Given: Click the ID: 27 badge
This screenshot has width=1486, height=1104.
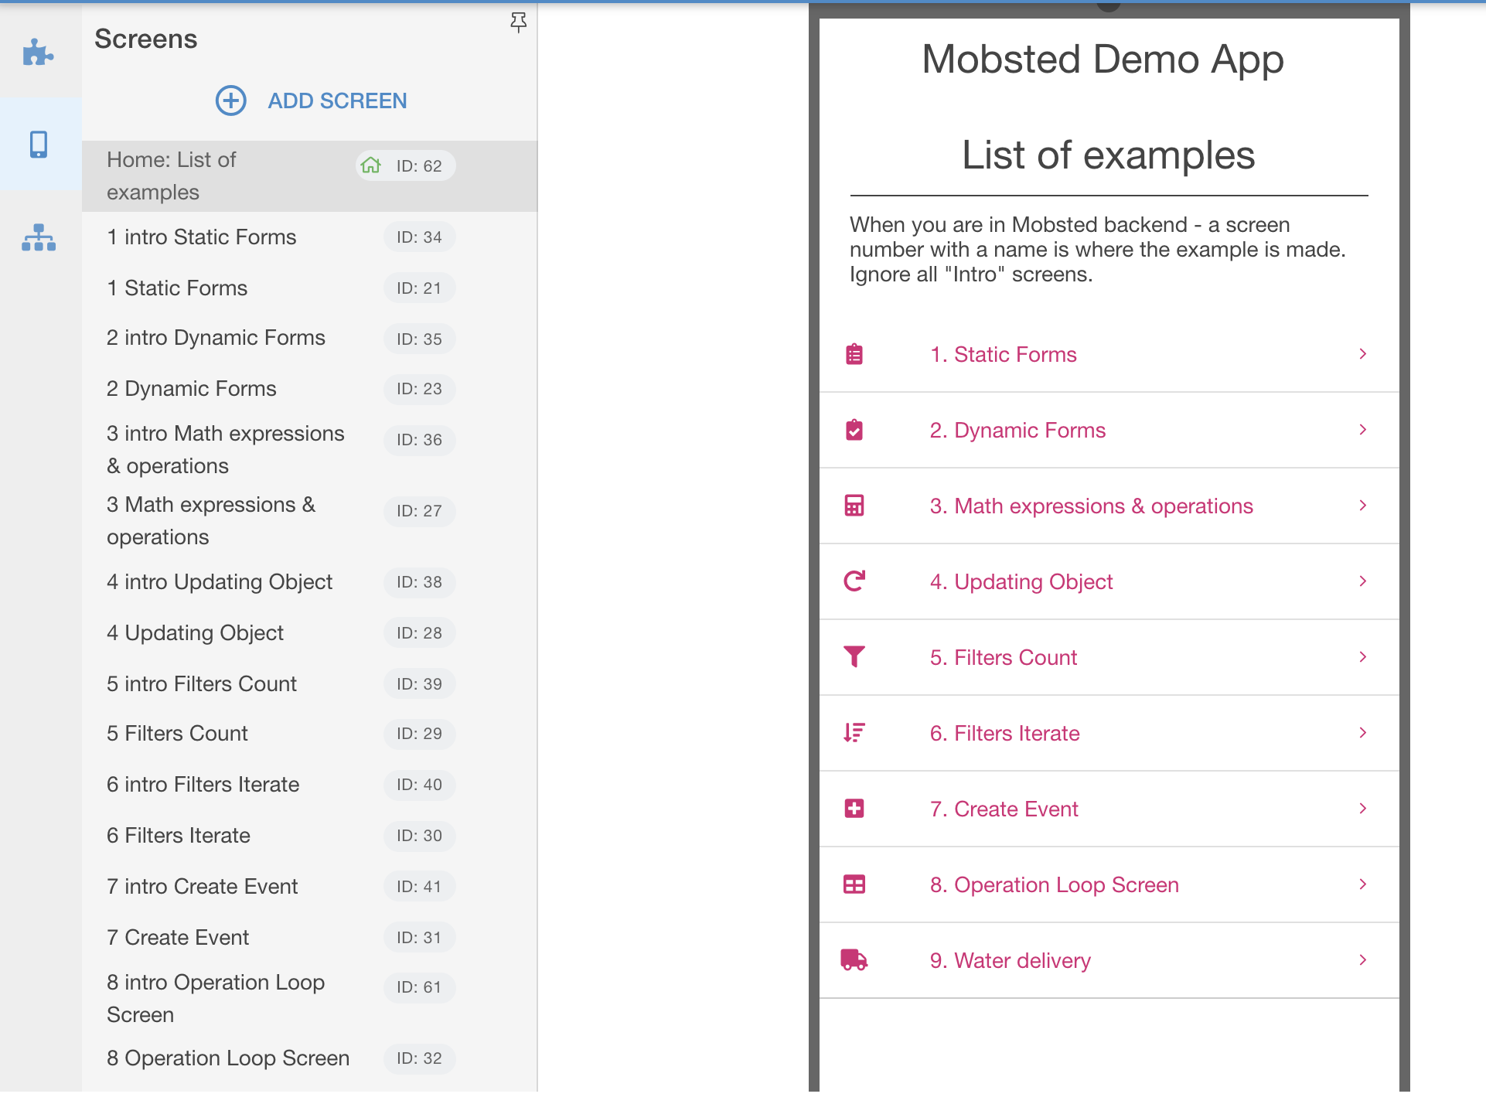Looking at the screenshot, I should (419, 511).
